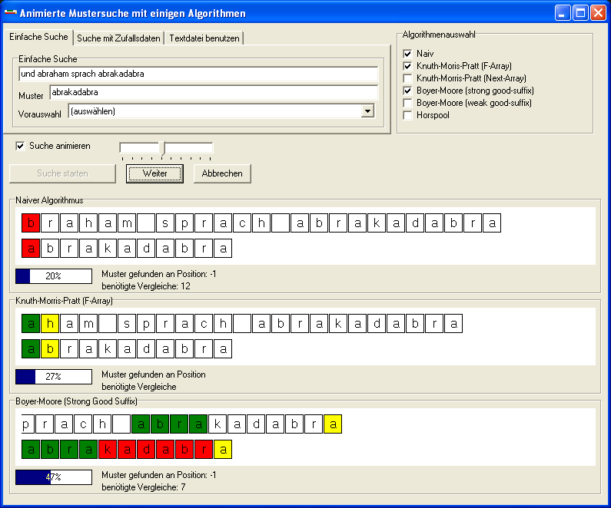The image size is (611, 508).
Task: Click the animation speed slider thumb
Action: click(x=162, y=147)
